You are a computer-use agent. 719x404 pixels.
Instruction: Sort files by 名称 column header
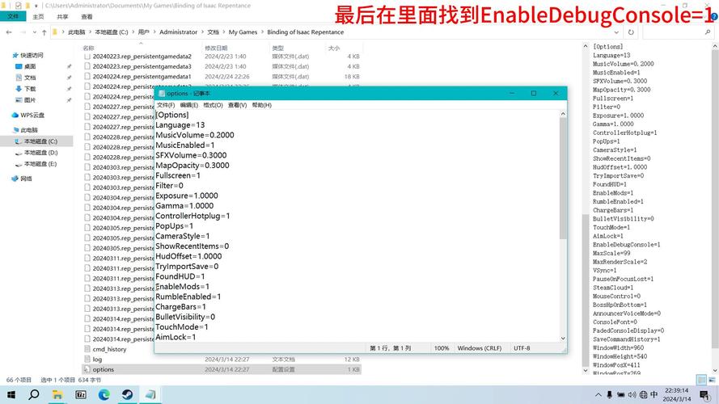click(x=88, y=48)
